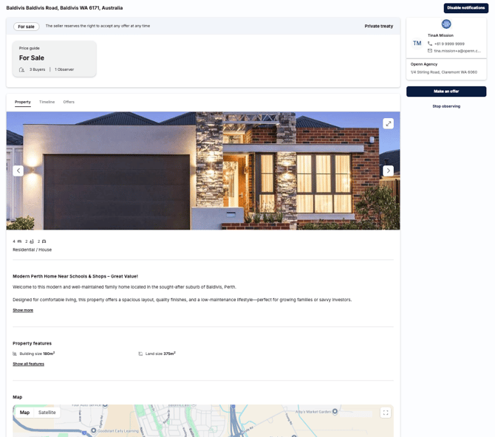The image size is (495, 437).
Task: Go to the previous property photo
Action: tap(18, 171)
